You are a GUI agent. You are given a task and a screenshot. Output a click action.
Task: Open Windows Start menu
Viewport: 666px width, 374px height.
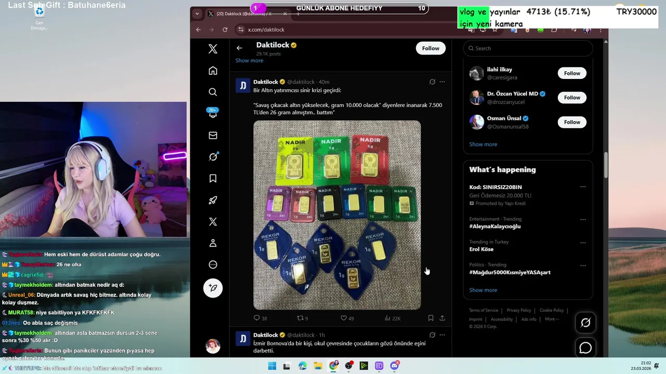[x=272, y=366]
